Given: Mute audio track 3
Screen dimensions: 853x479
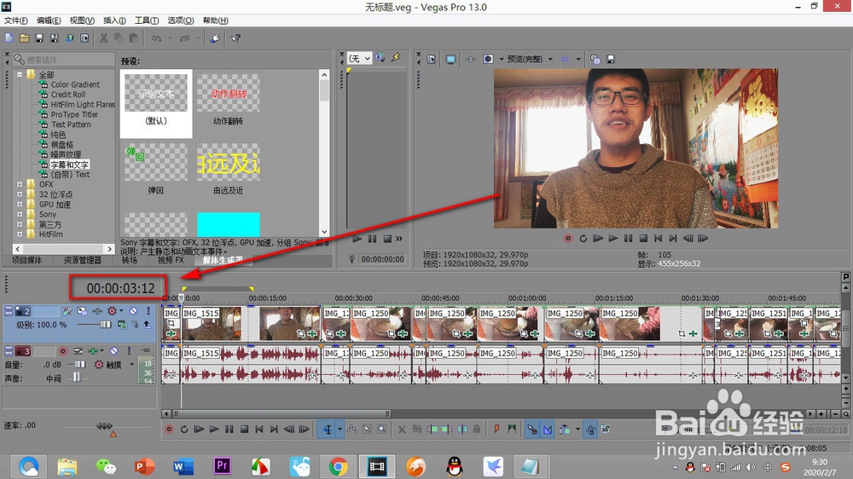Looking at the screenshot, I should (114, 350).
